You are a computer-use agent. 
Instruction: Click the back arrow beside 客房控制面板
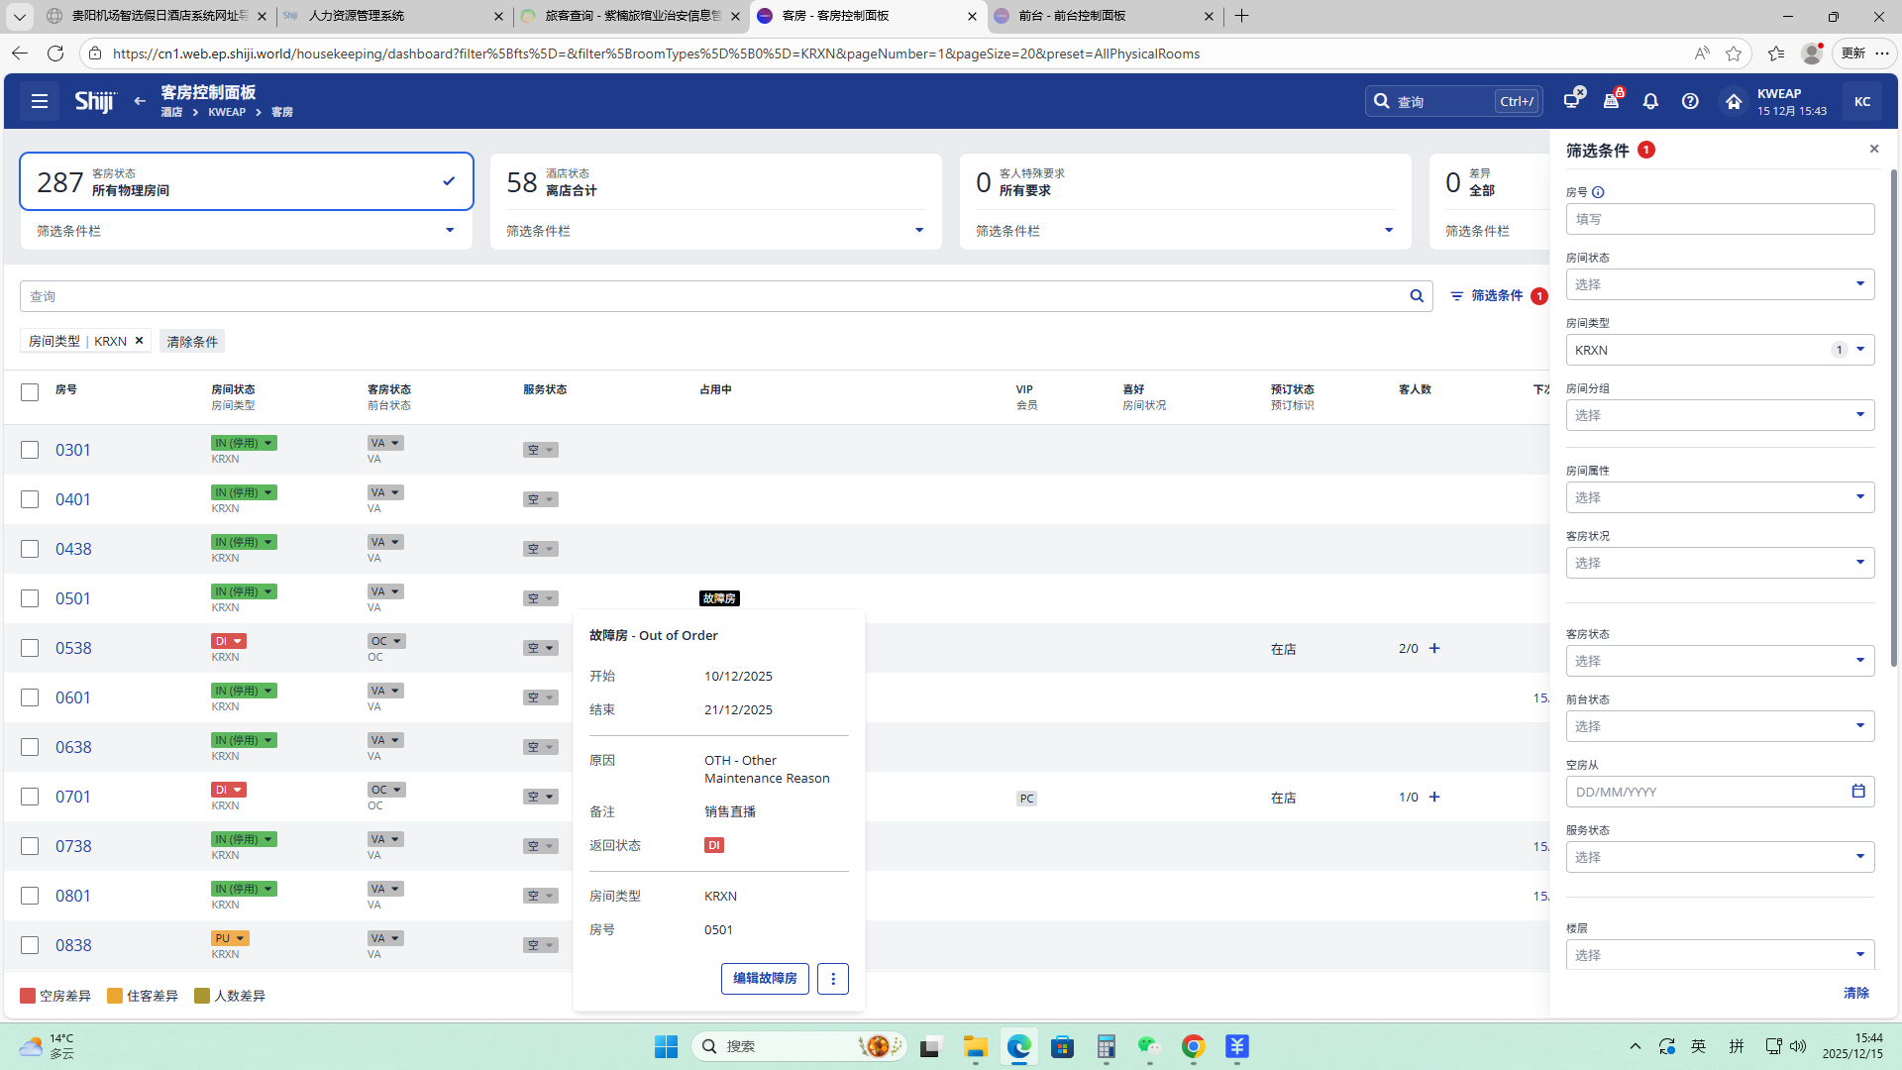[140, 101]
